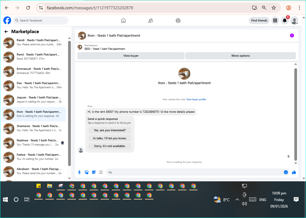Open Fadwa conversation in the list
The width and height of the screenshot is (306, 218).
pyautogui.click(x=33, y=157)
